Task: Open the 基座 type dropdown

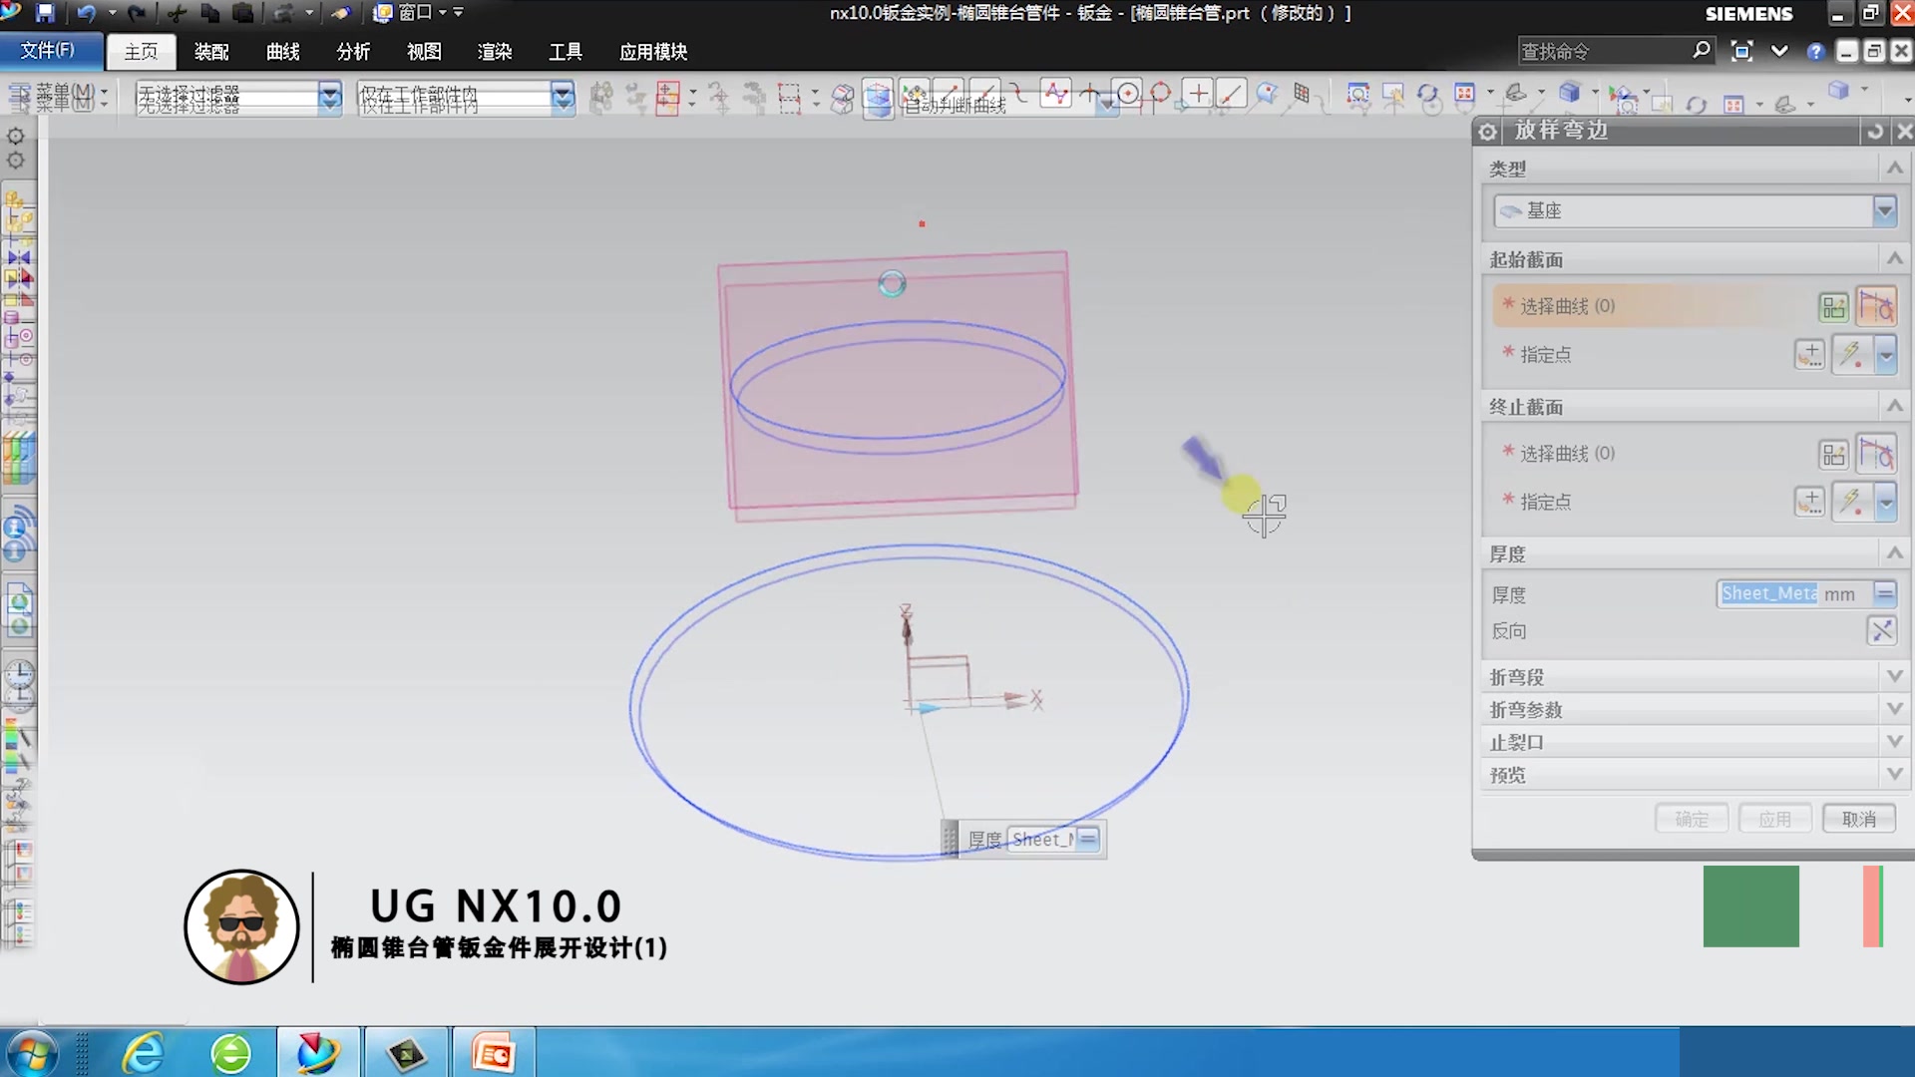Action: tap(1695, 210)
